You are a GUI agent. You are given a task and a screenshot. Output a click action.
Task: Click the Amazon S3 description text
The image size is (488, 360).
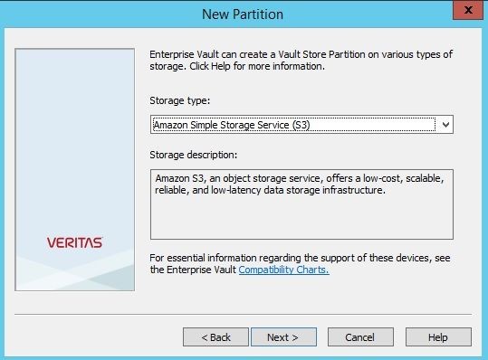tap(300, 184)
